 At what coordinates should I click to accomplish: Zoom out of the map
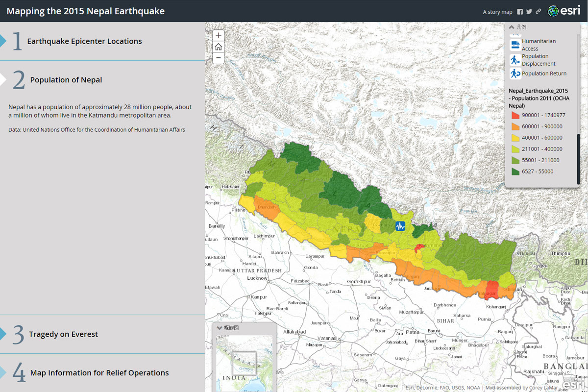pos(219,58)
